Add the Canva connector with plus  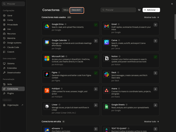(x=155, y=41)
